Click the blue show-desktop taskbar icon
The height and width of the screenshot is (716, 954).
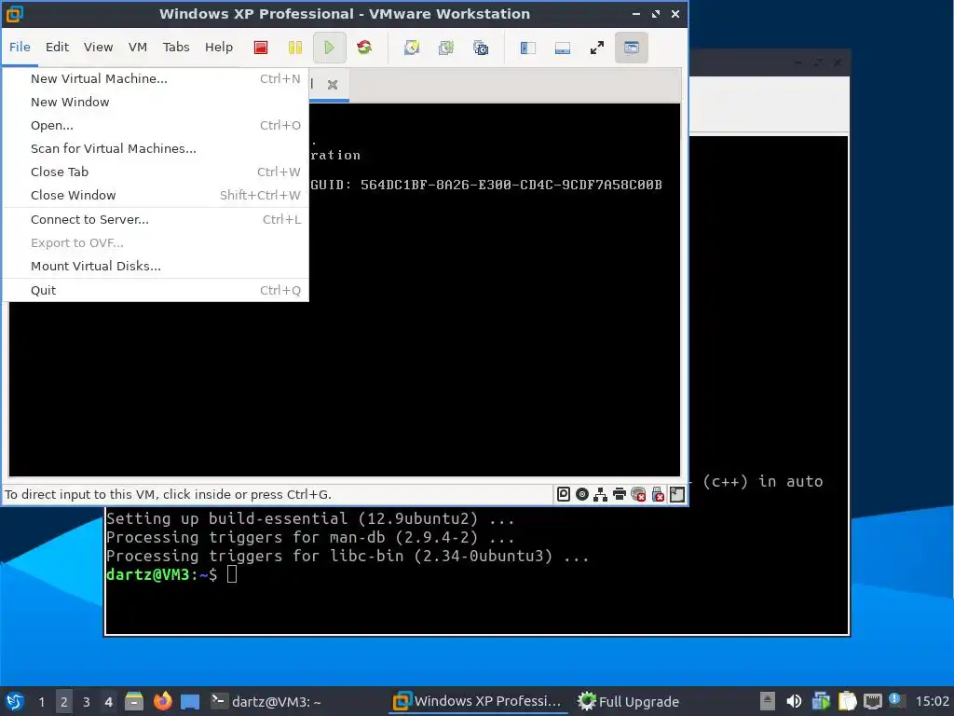tap(190, 701)
